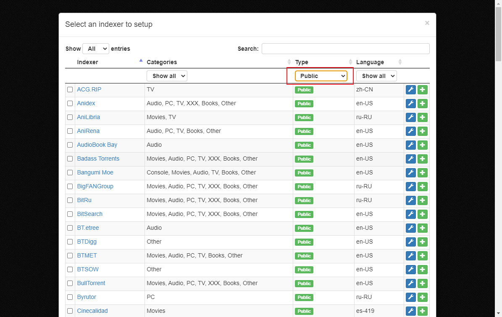Configure AniRena via wrench icon

point(411,131)
